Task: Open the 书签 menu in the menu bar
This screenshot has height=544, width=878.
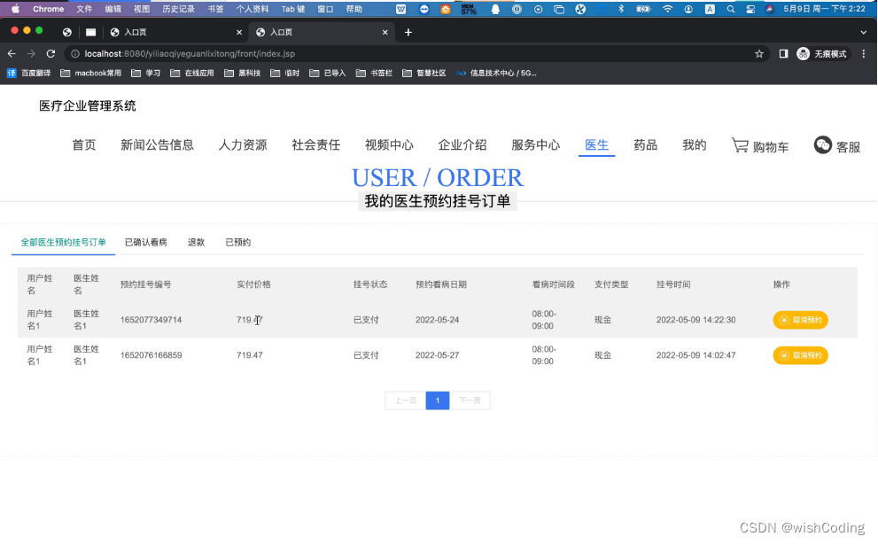Action: click(214, 9)
